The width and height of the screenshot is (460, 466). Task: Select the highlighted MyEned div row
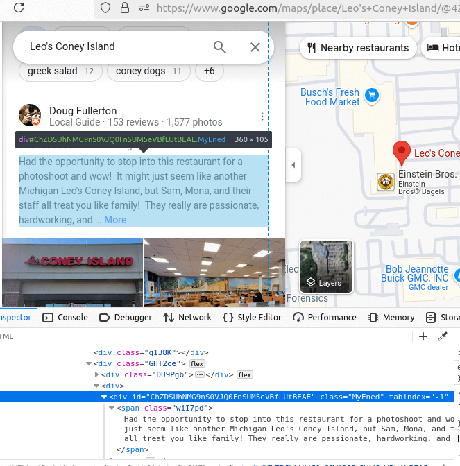pos(227,397)
